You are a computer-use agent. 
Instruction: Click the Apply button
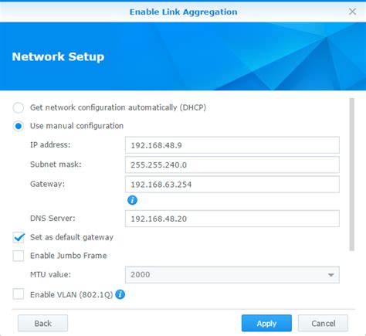point(266,323)
